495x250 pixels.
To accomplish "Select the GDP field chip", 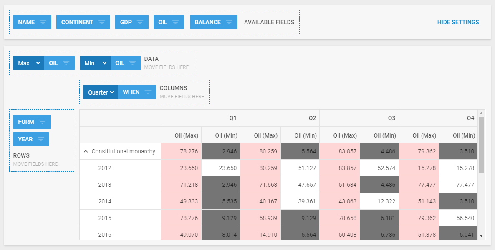I will [131, 22].
